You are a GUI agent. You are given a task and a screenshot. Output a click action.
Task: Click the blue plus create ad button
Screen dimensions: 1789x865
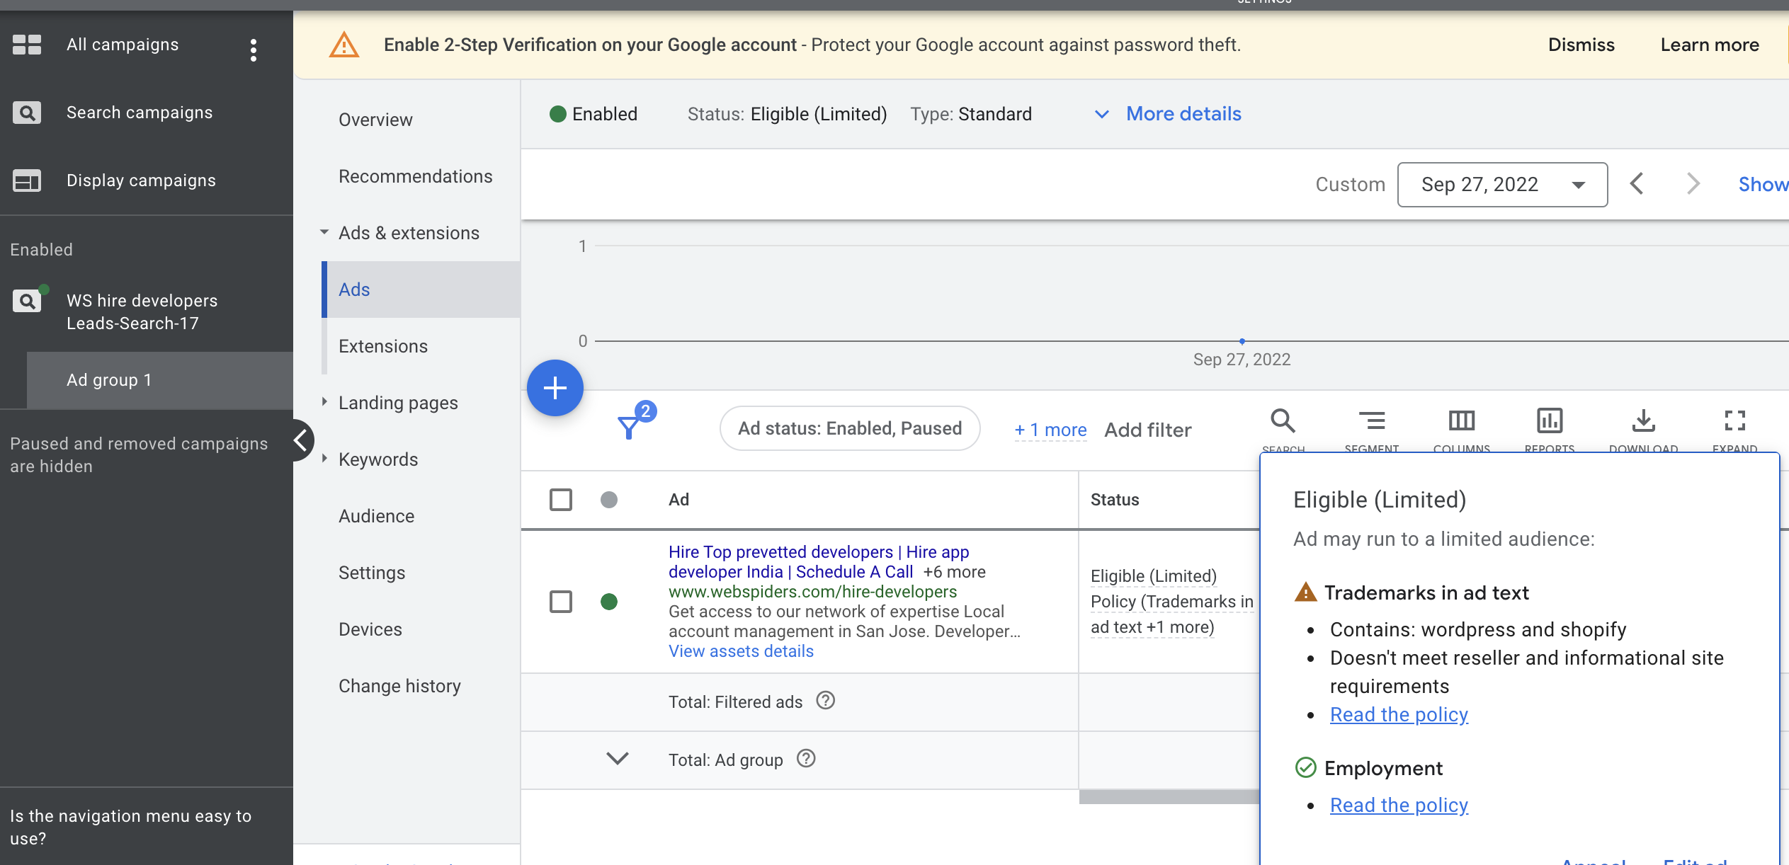pos(555,388)
